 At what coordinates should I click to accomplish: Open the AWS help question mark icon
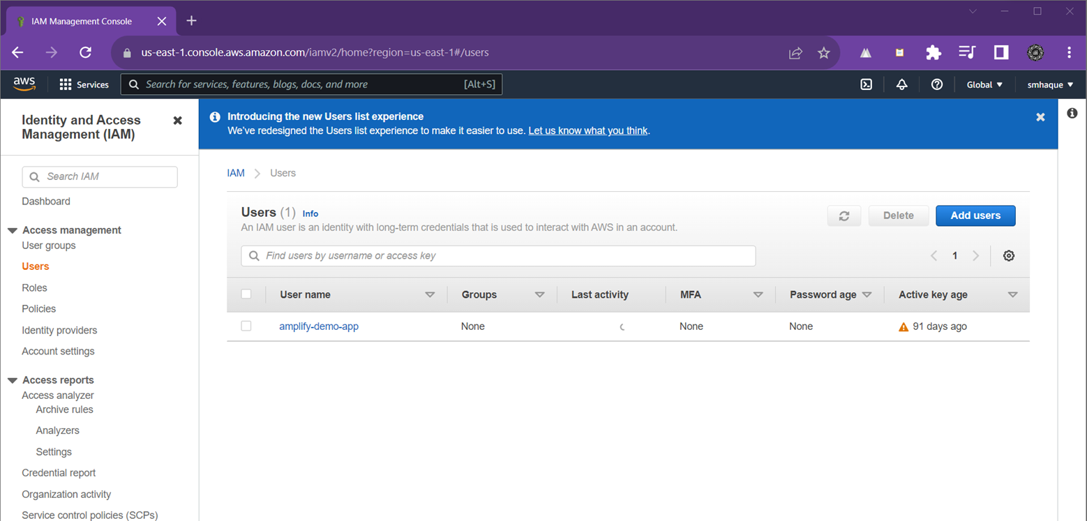pos(937,84)
